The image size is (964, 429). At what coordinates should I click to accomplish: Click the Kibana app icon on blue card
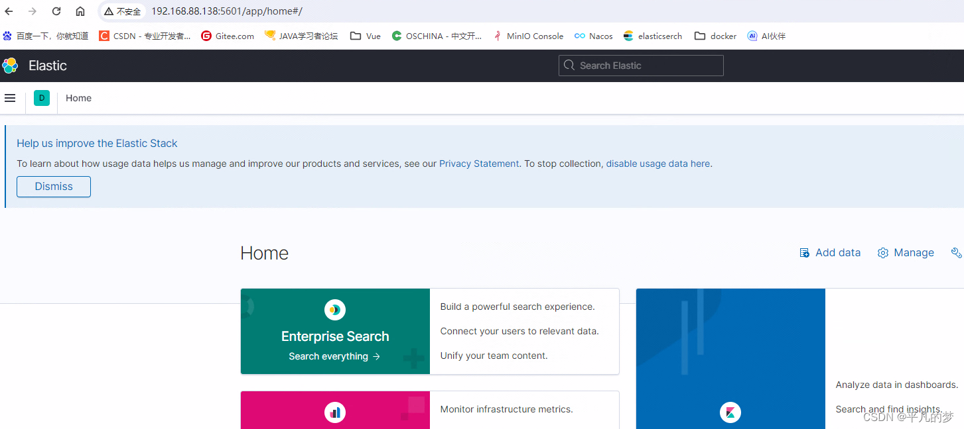click(x=730, y=412)
